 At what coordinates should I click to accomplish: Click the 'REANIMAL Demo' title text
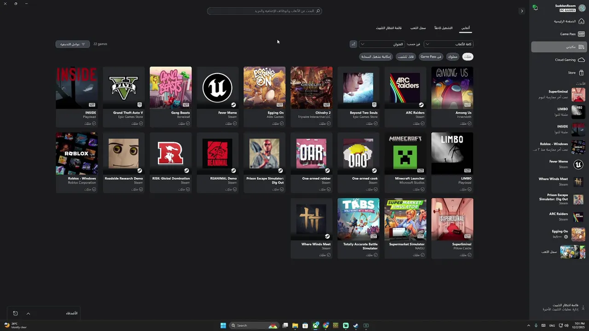click(x=224, y=178)
